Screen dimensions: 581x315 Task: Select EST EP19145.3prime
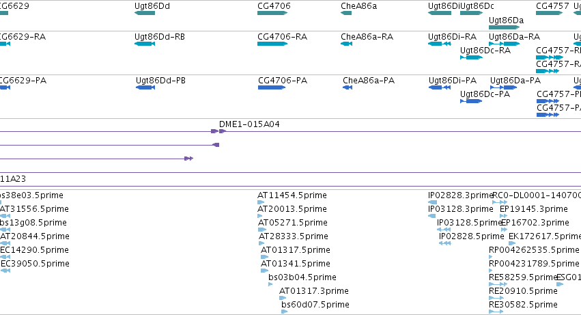[534, 209]
